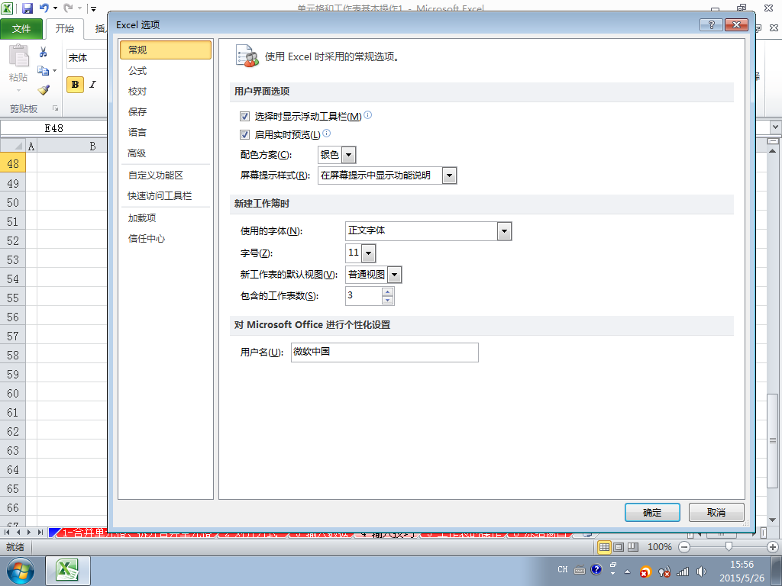The width and height of the screenshot is (782, 586).
Task: Click the zoom in plus button
Action: (x=773, y=547)
